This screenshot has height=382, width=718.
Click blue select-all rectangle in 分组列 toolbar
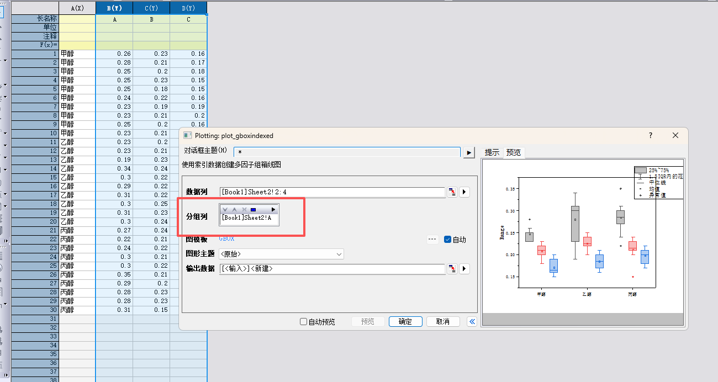coord(253,210)
